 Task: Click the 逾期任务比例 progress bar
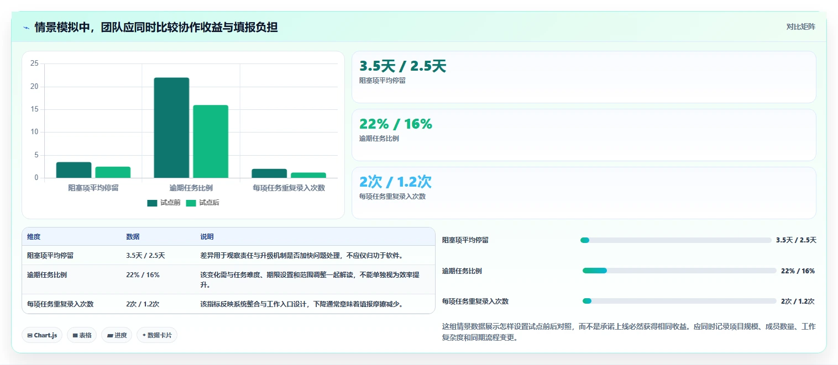(679, 271)
